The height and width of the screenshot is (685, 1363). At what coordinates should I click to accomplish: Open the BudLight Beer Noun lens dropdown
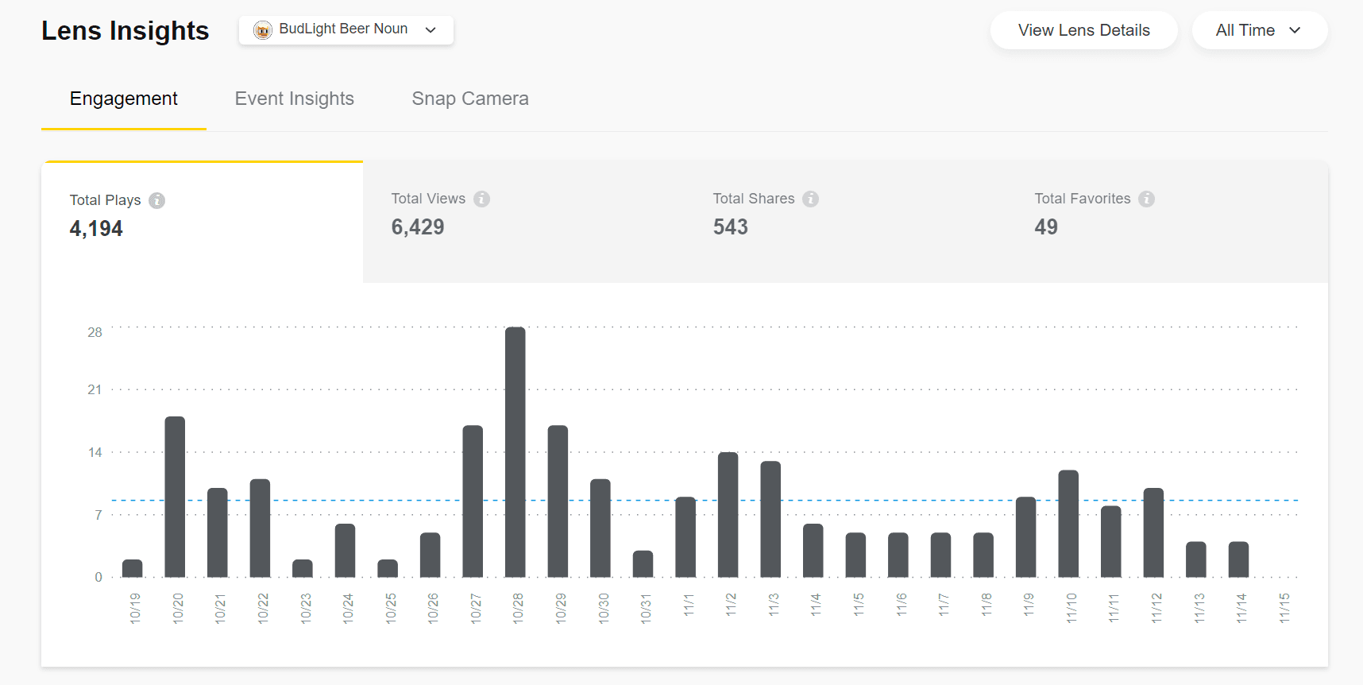pos(346,30)
